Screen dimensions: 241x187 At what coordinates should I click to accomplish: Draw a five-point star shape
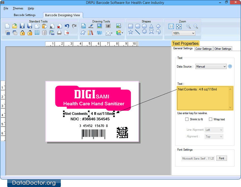[131, 32]
